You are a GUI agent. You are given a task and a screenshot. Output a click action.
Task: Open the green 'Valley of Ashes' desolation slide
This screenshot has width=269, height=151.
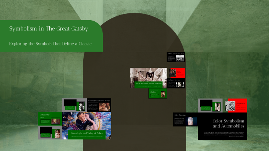[50, 119]
